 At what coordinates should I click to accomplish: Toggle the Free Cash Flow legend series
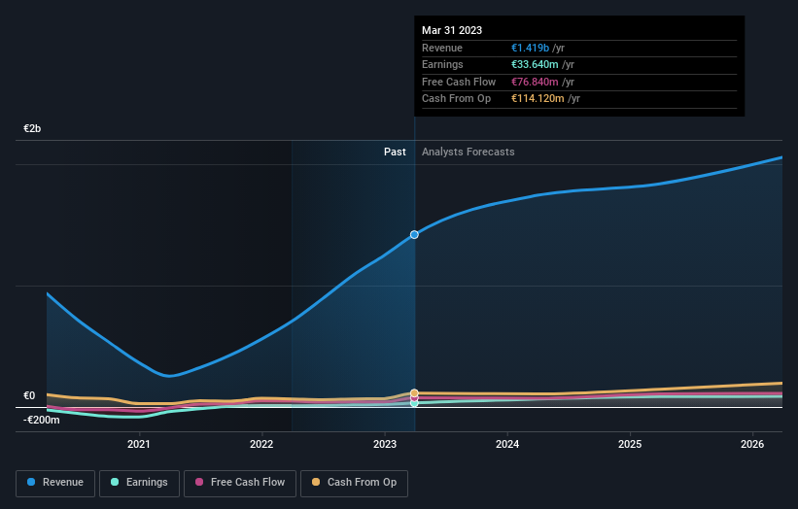240,483
